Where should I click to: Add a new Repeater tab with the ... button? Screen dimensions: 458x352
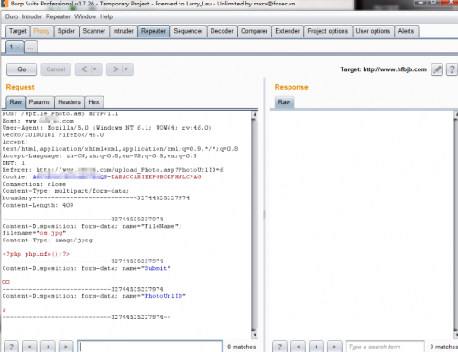pos(30,48)
